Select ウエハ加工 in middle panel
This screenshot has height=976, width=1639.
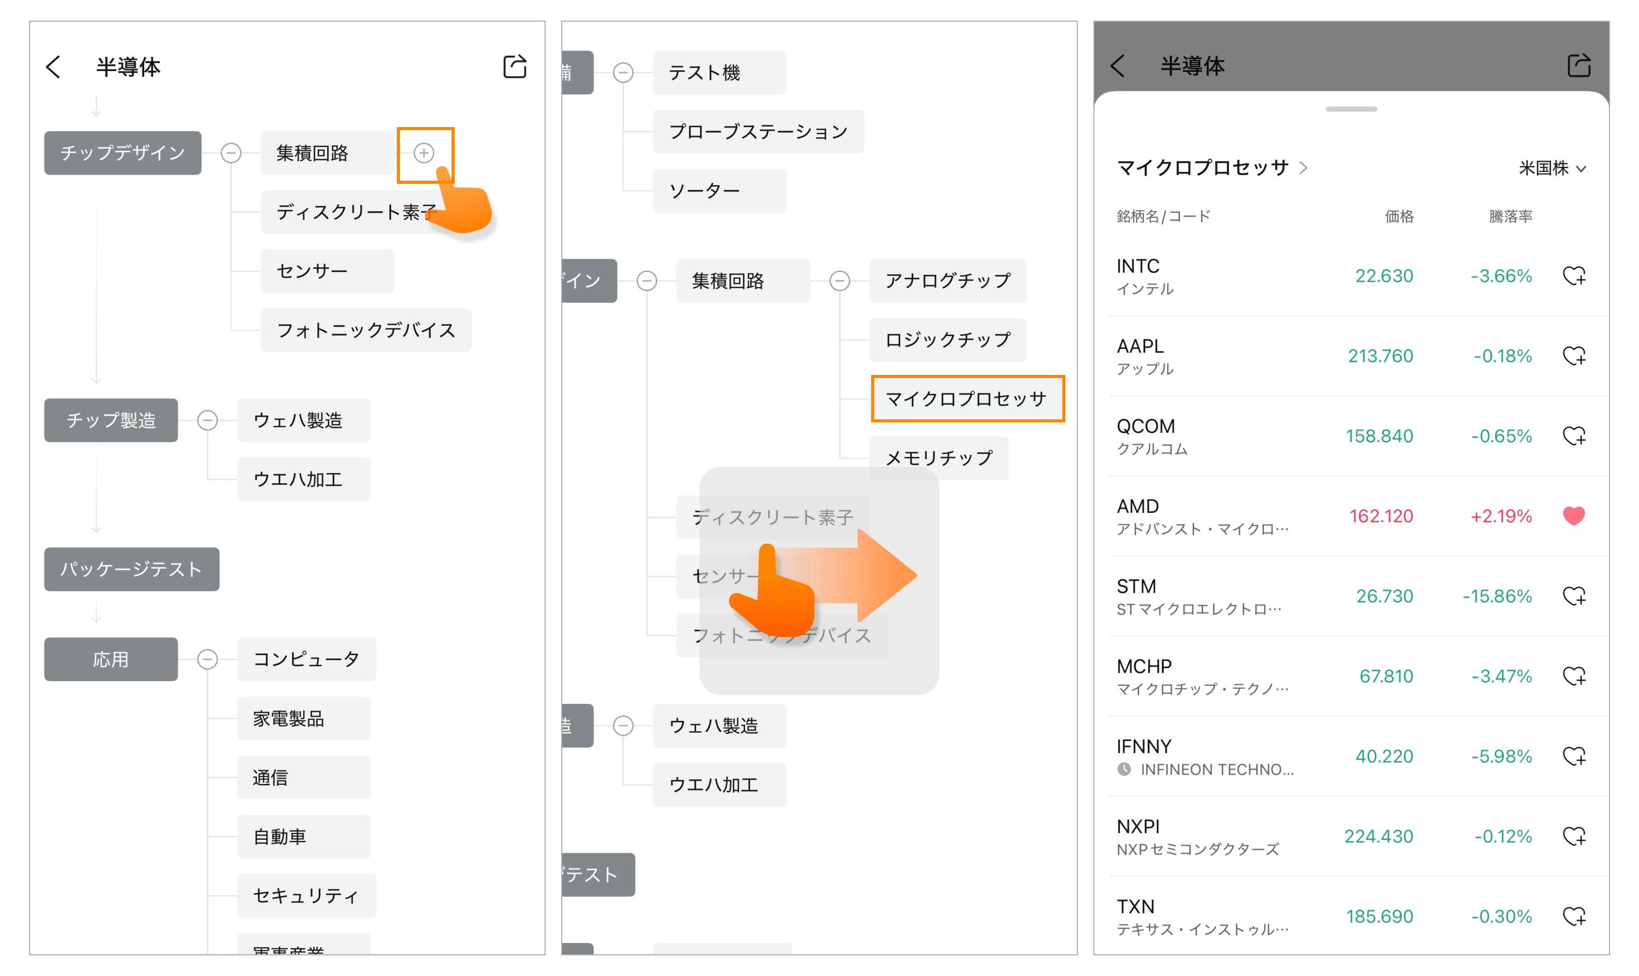point(720,784)
